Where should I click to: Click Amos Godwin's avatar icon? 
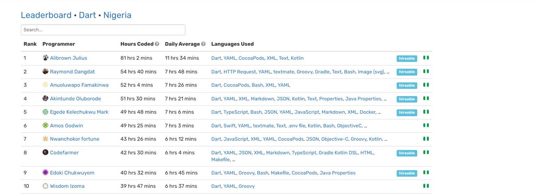point(45,126)
